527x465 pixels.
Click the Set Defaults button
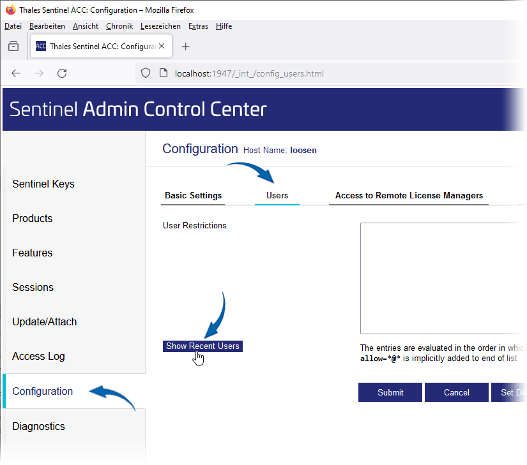(509, 392)
